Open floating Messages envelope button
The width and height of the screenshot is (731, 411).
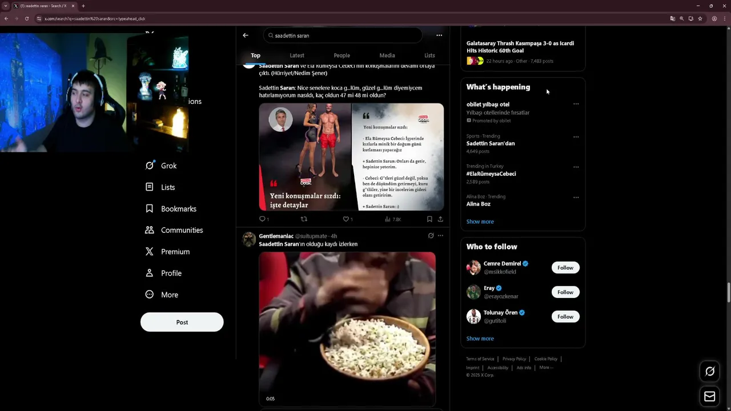(710, 396)
